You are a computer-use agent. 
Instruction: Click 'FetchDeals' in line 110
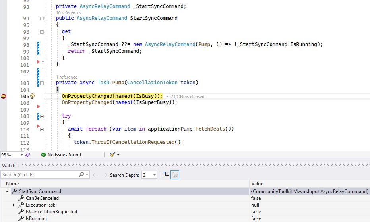(210, 129)
